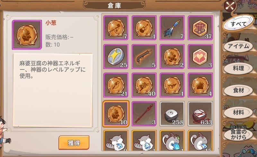Image resolution: width=257 pixels, height=157 pixels.
Task: Select the heart hexagon badge item
Action: coord(200,56)
